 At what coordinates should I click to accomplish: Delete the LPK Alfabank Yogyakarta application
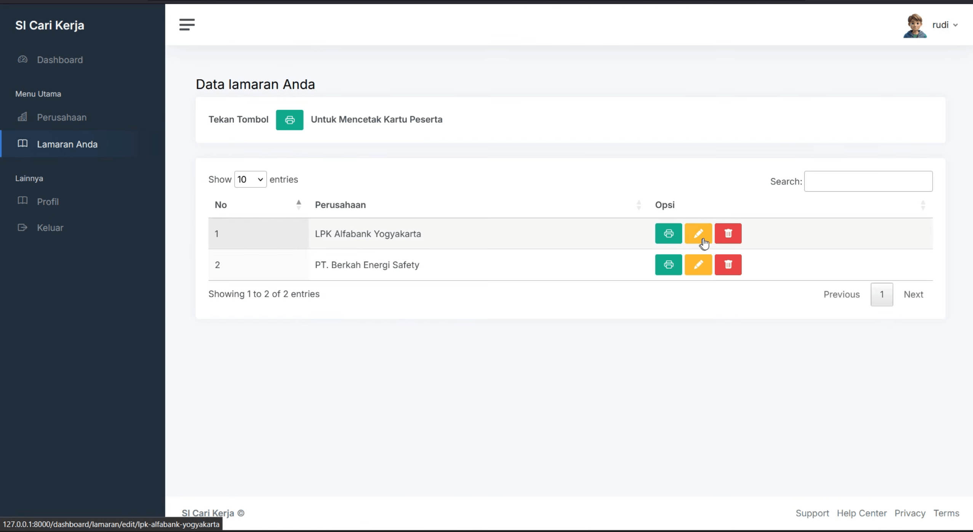(728, 233)
